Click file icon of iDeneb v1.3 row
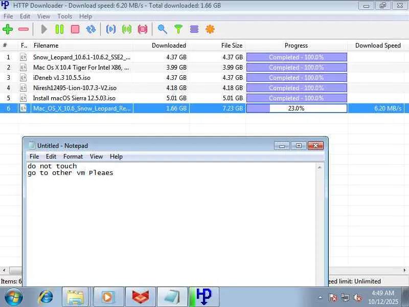The image size is (409, 307). tap(23, 78)
